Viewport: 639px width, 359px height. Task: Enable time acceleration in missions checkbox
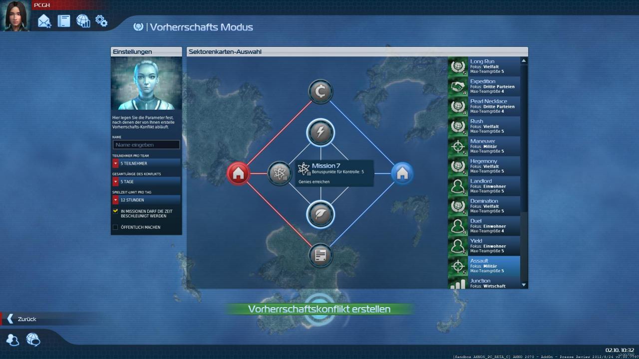[x=115, y=211]
